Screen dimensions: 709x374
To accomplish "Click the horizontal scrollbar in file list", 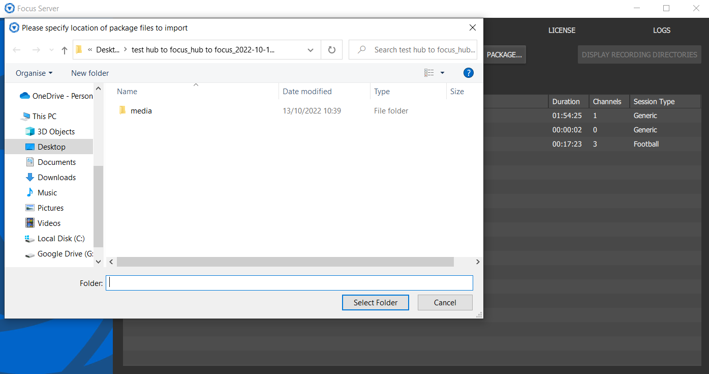I will (285, 262).
